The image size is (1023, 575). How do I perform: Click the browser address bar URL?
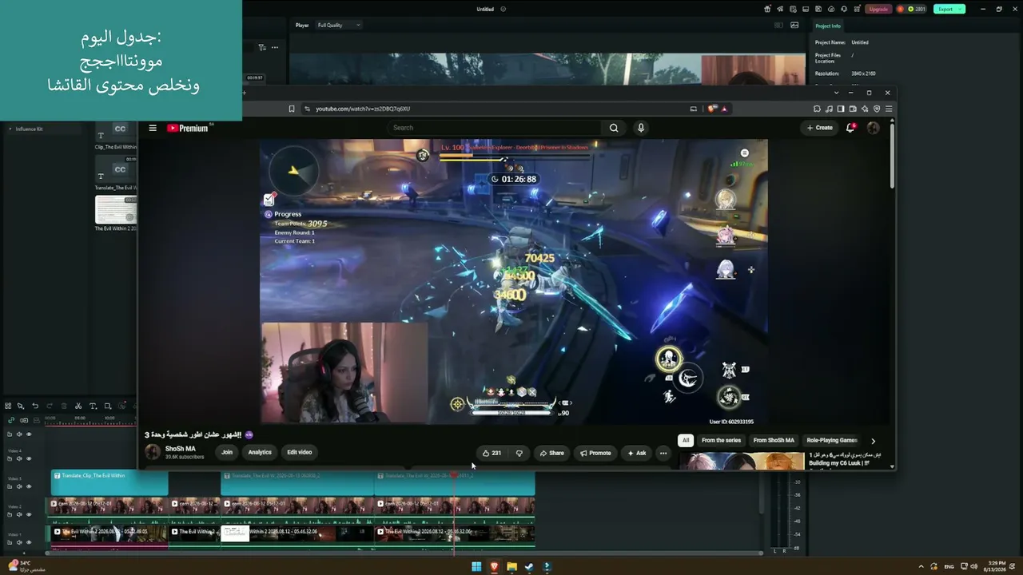click(x=363, y=109)
